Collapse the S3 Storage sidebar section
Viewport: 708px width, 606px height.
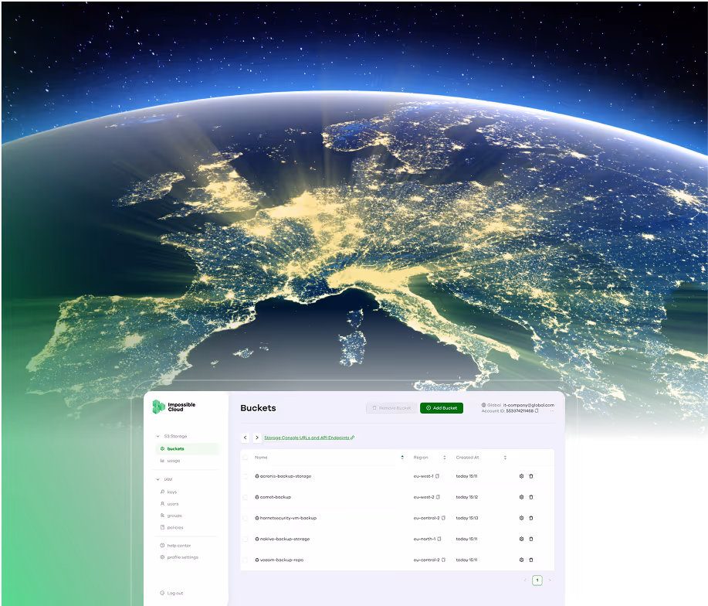[158, 436]
